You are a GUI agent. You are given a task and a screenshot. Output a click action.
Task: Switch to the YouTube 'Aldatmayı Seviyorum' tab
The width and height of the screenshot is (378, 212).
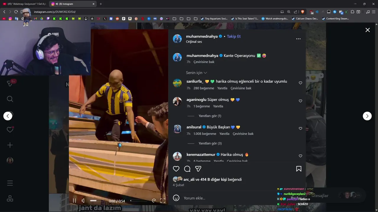[x=24, y=4]
